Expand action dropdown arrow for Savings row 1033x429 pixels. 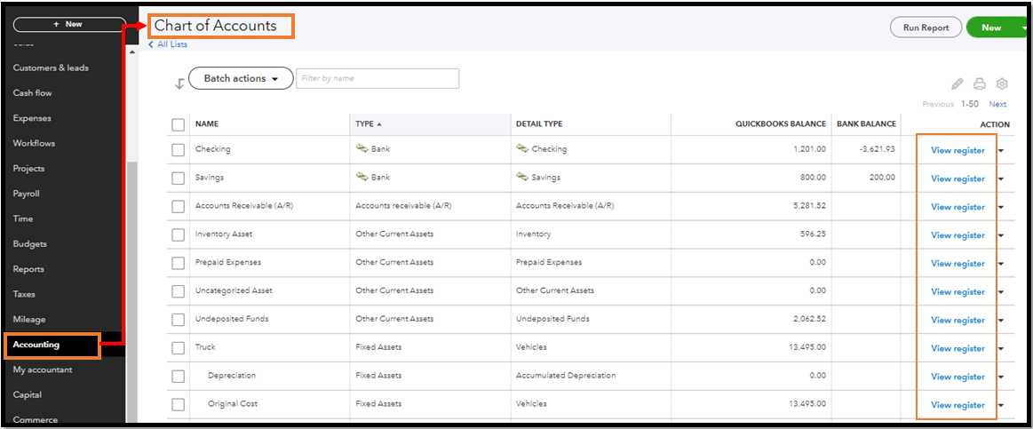point(1001,179)
